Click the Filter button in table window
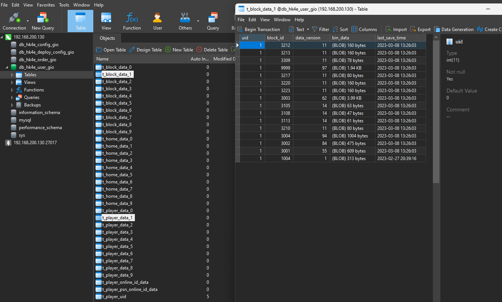Screen dimensions: 502x302 (320, 29)
